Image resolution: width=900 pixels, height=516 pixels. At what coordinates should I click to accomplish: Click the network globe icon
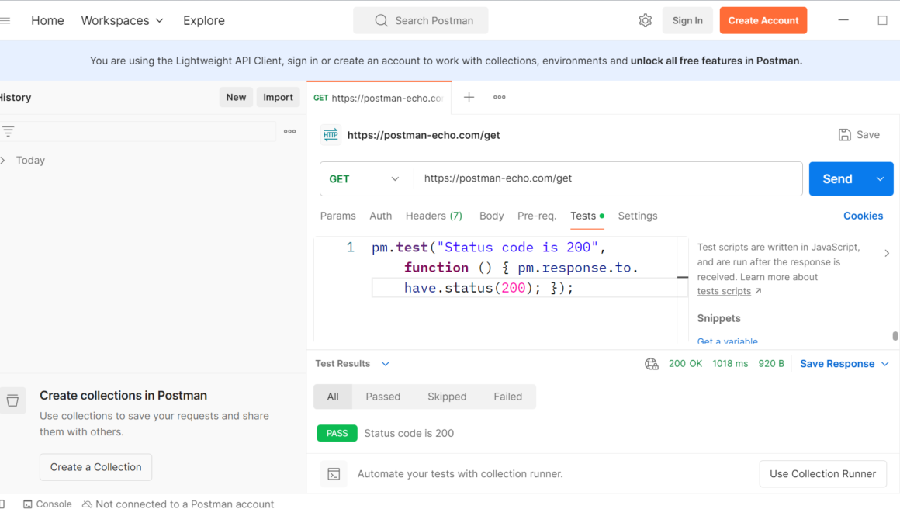coord(652,364)
